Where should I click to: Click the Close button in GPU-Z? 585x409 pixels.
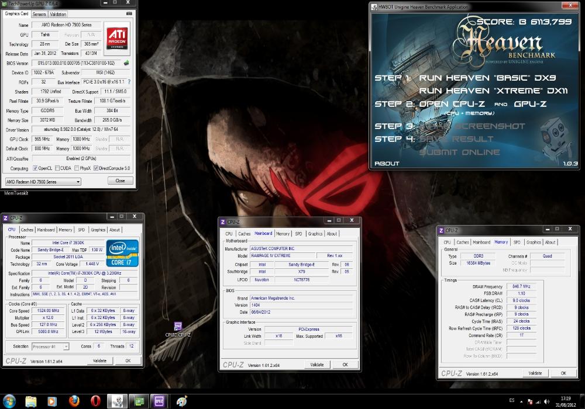tap(120, 181)
